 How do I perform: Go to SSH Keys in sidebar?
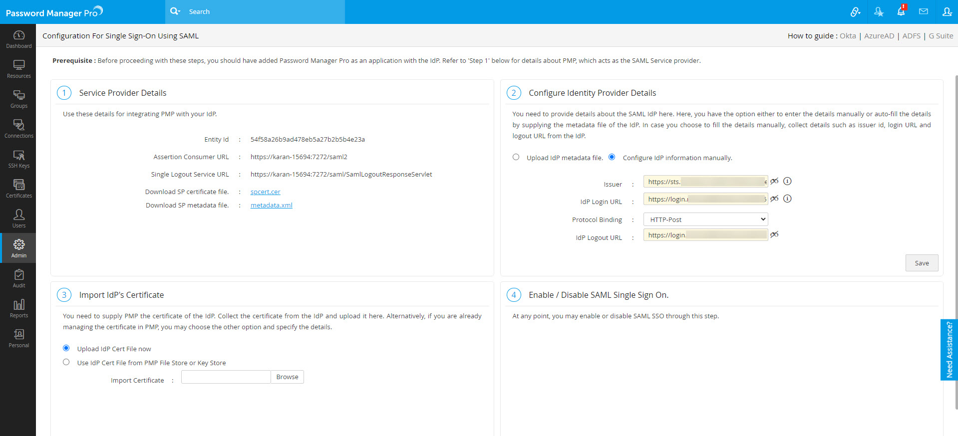coord(18,159)
